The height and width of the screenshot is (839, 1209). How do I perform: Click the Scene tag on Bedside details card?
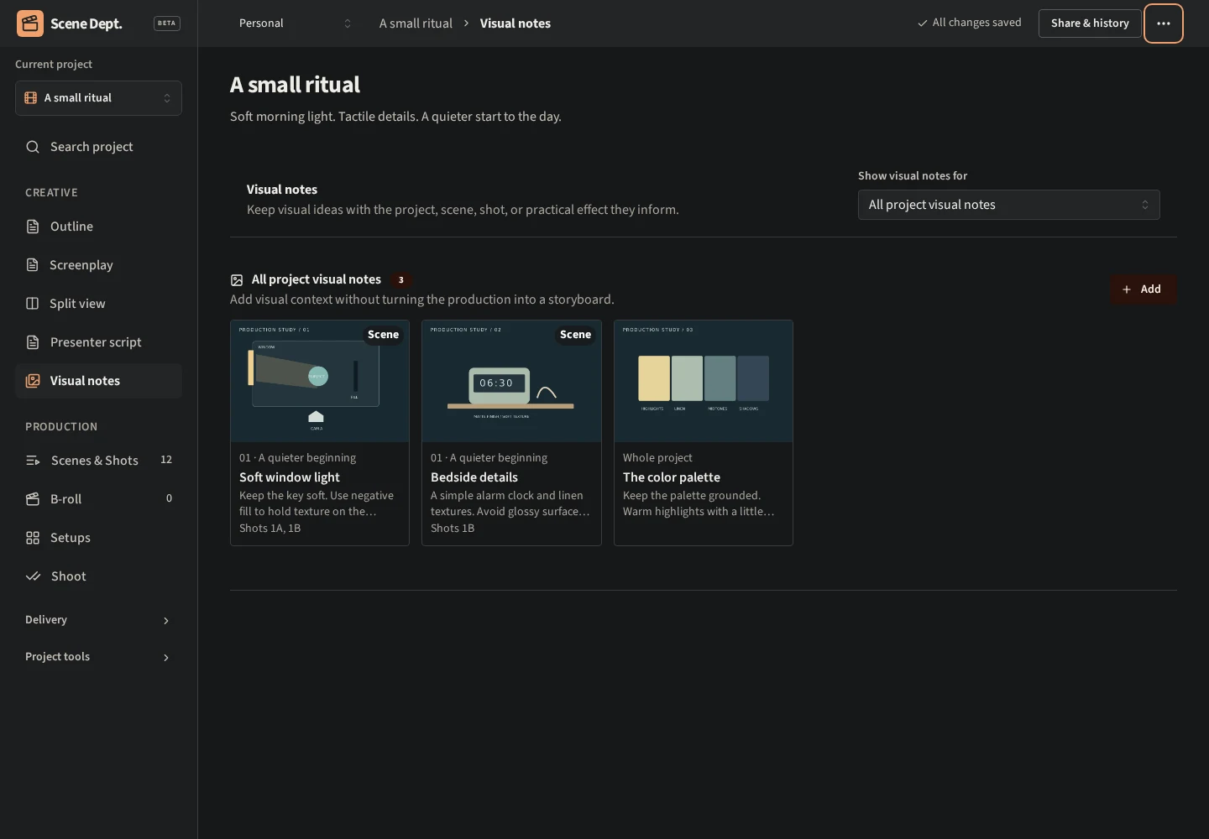(575, 335)
